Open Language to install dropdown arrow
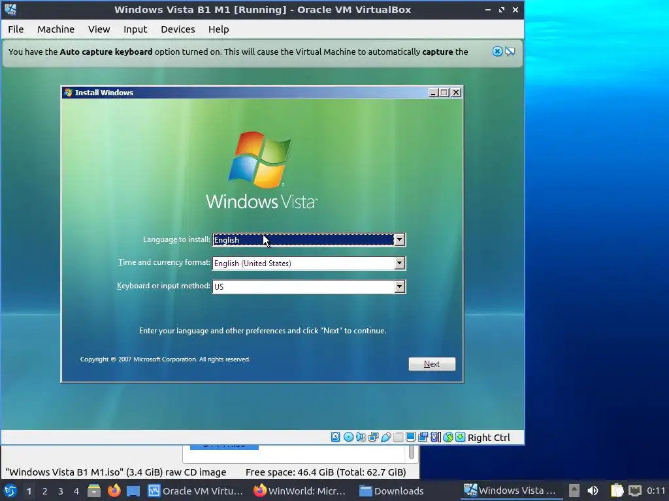The image size is (669, 501). 399,240
